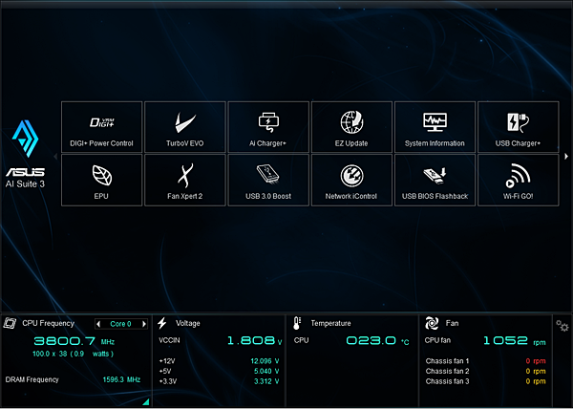Launch the EPU energy utility
Viewport: 573px width, 409px height.
tap(101, 181)
